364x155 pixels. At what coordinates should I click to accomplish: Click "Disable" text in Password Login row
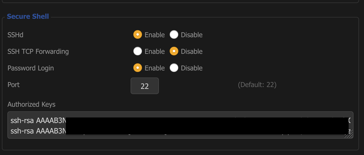pos(192,68)
